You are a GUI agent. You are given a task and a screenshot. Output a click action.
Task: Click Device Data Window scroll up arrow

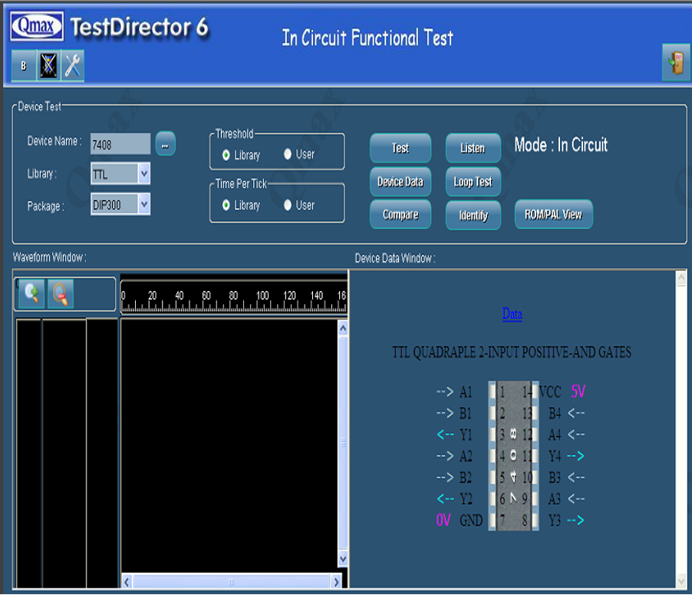point(681,278)
